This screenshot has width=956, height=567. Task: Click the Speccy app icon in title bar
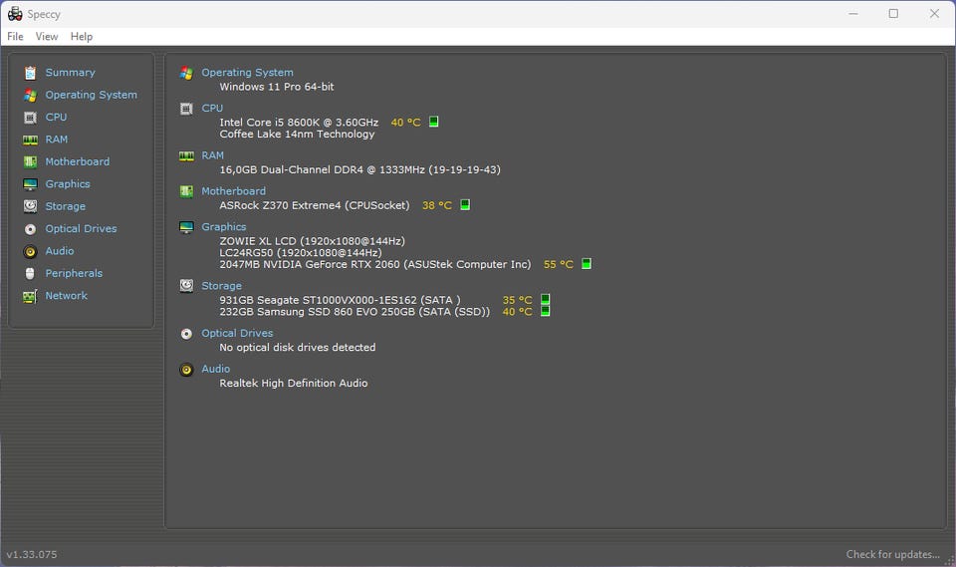(x=15, y=13)
